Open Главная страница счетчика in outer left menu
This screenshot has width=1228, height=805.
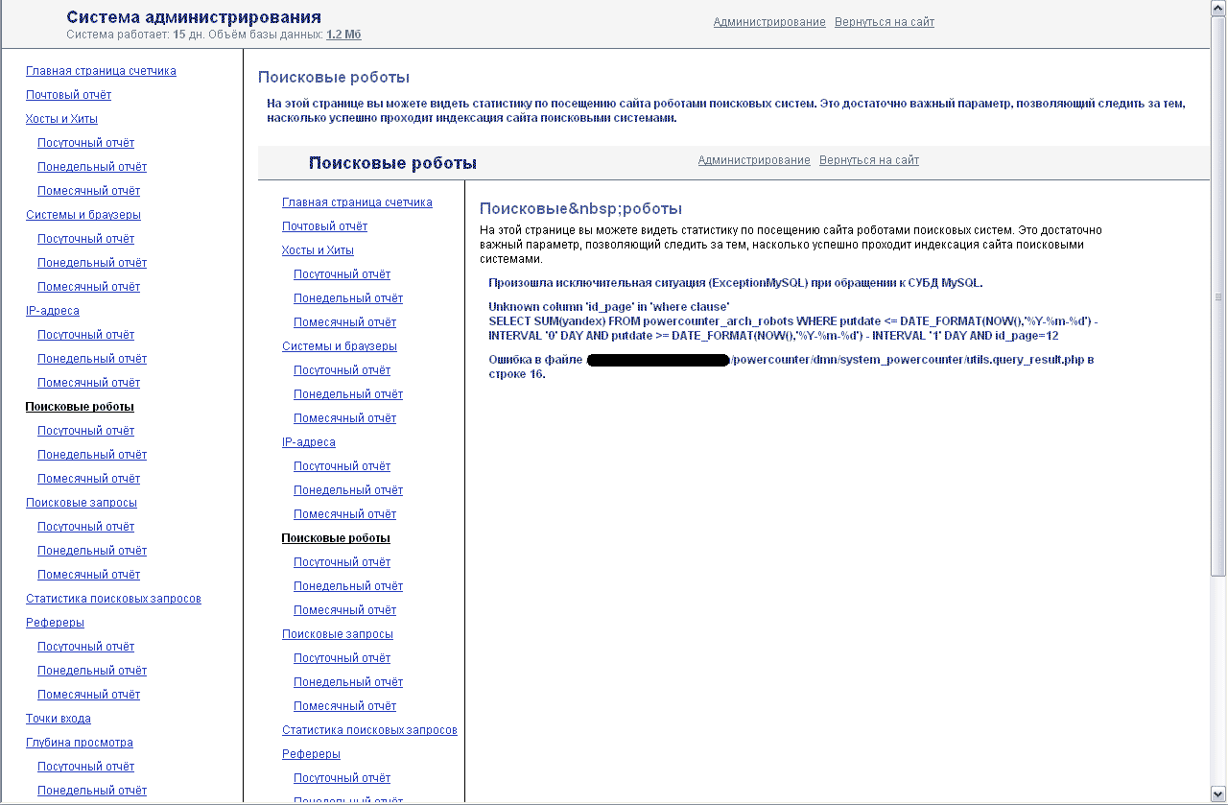click(x=101, y=71)
